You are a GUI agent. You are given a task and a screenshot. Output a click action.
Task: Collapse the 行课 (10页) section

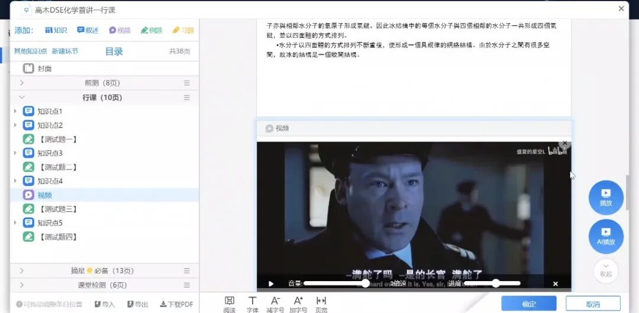click(x=22, y=97)
